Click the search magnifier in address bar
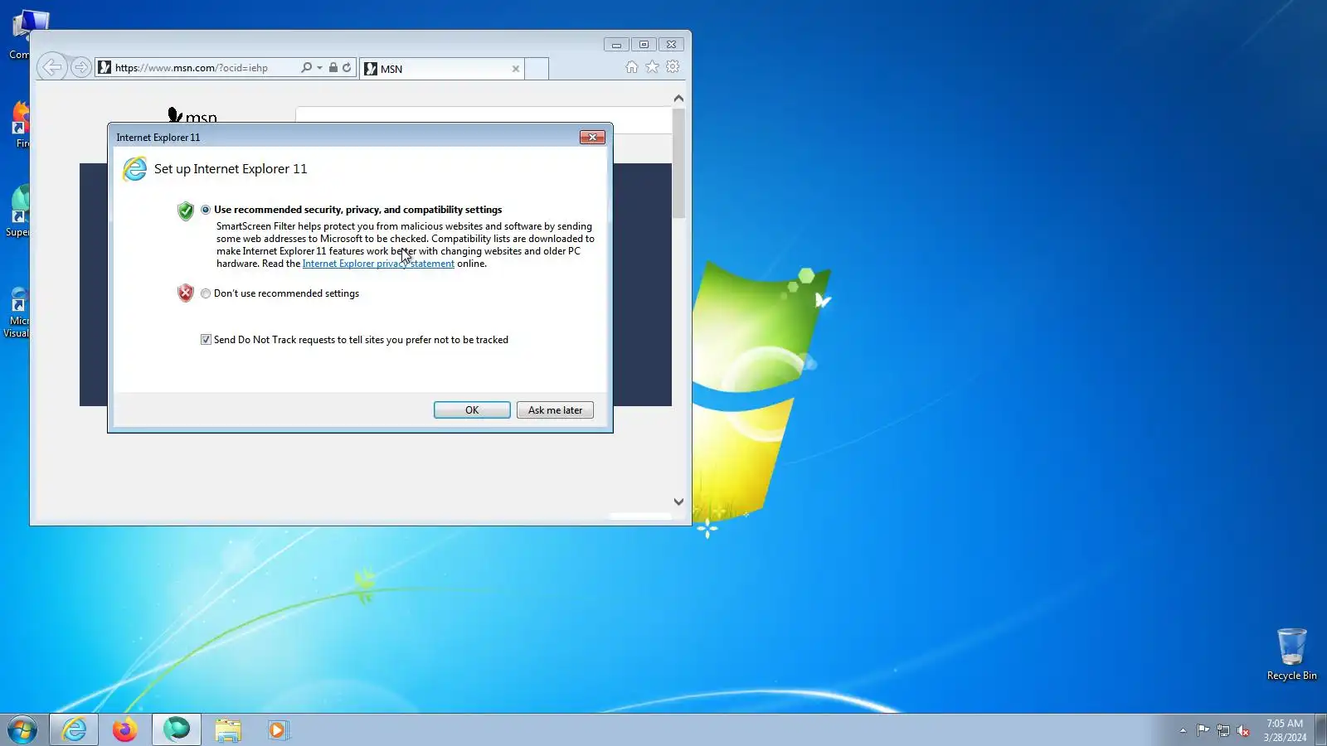This screenshot has height=746, width=1327. click(306, 68)
